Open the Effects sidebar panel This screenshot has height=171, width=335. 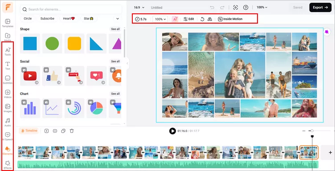tap(8, 165)
